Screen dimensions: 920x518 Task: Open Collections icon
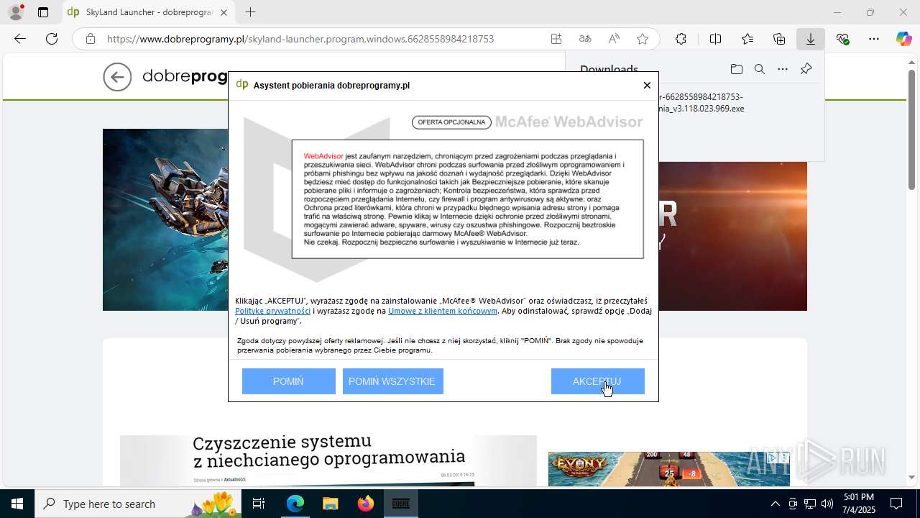(779, 39)
